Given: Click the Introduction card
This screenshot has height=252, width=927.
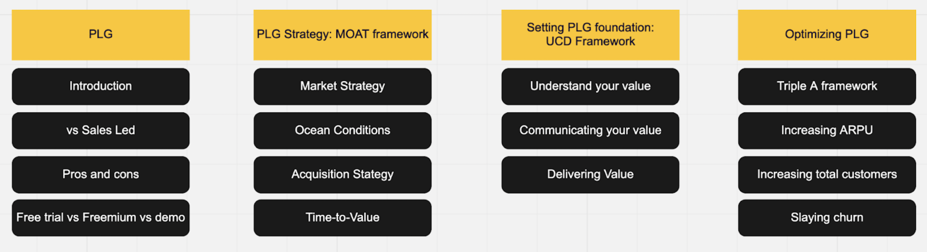Looking at the screenshot, I should [101, 87].
